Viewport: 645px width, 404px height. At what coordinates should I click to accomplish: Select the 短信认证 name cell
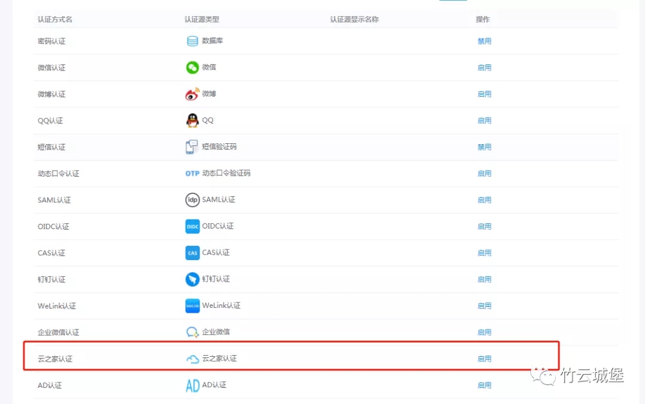[x=51, y=147]
